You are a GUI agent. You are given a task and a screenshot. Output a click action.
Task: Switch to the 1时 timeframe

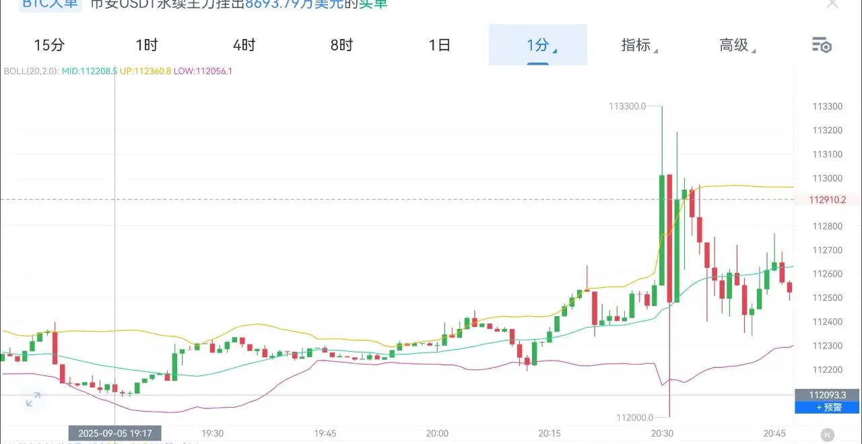pos(146,45)
